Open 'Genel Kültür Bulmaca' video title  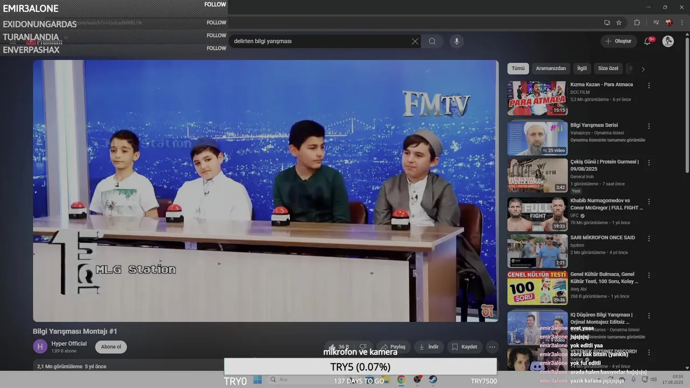(604, 278)
